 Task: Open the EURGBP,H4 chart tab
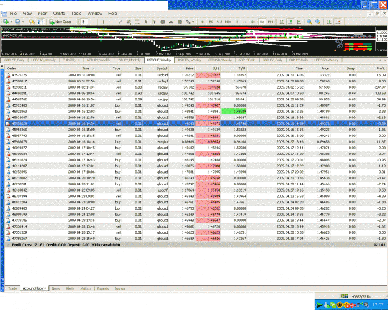tap(71, 60)
